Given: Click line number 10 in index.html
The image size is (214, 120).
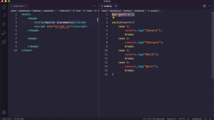Looking at the screenshot, I should 15,50.
